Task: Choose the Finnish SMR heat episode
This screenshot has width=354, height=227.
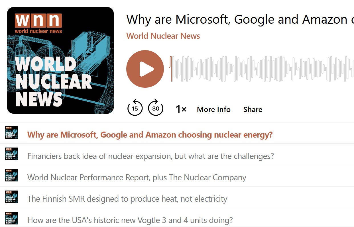Action: 127,199
